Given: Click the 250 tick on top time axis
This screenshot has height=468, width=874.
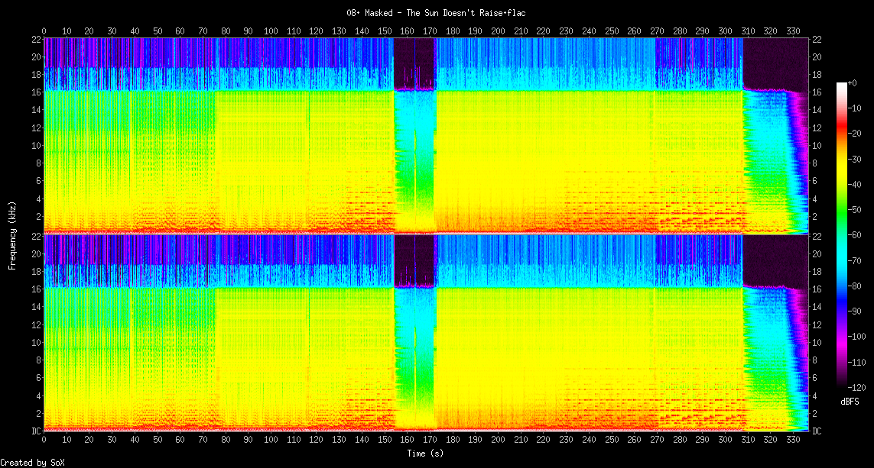Looking at the screenshot, I should click(610, 31).
